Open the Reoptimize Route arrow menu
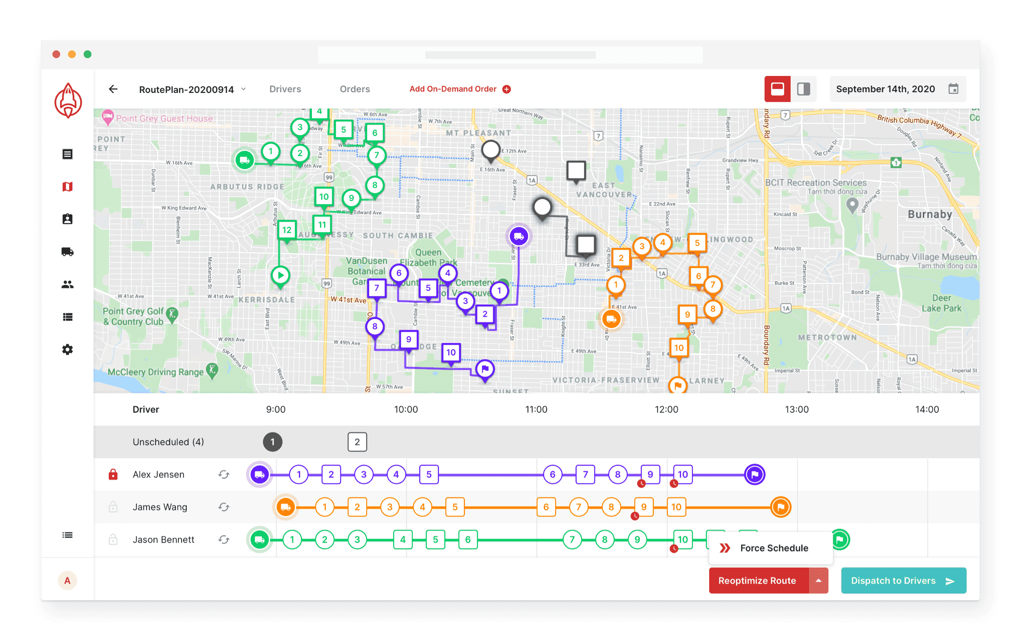The width and height of the screenshot is (1021, 643). click(x=818, y=581)
